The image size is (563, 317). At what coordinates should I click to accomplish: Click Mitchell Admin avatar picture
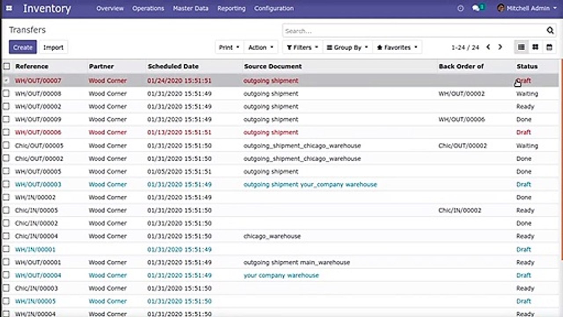(x=501, y=8)
